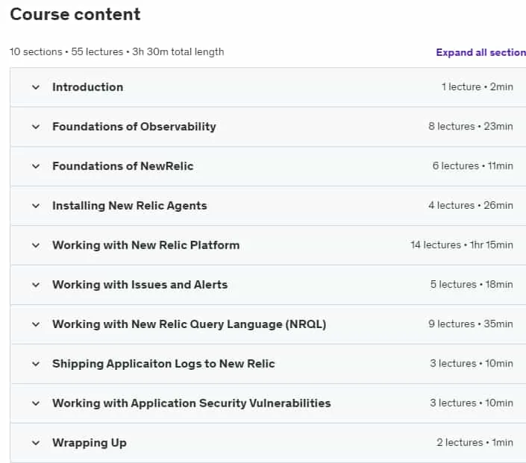
Task: Expand Application Security Vulnerabilities chevron
Action: (x=36, y=403)
